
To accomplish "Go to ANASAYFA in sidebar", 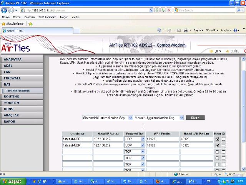I will coord(22,59).
